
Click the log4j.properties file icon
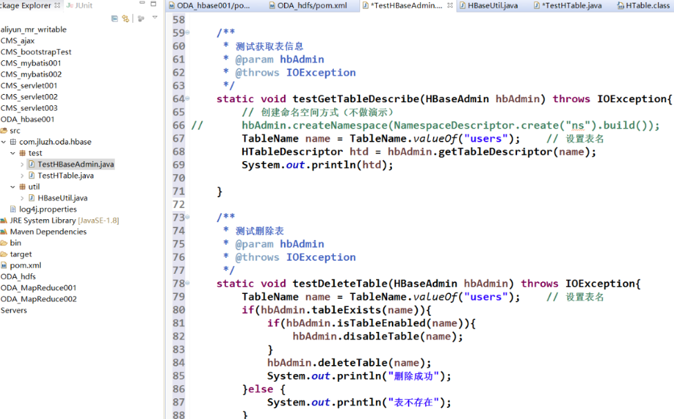click(x=13, y=209)
